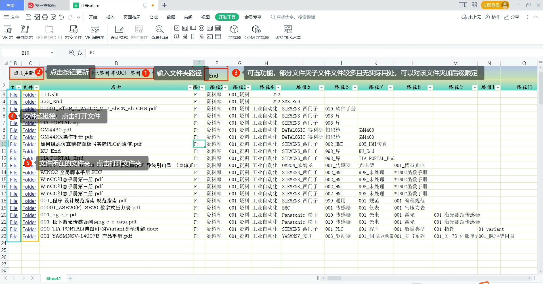Open the Macro Security settings
Viewport: 543px width, 284px height.
[x=73, y=32]
